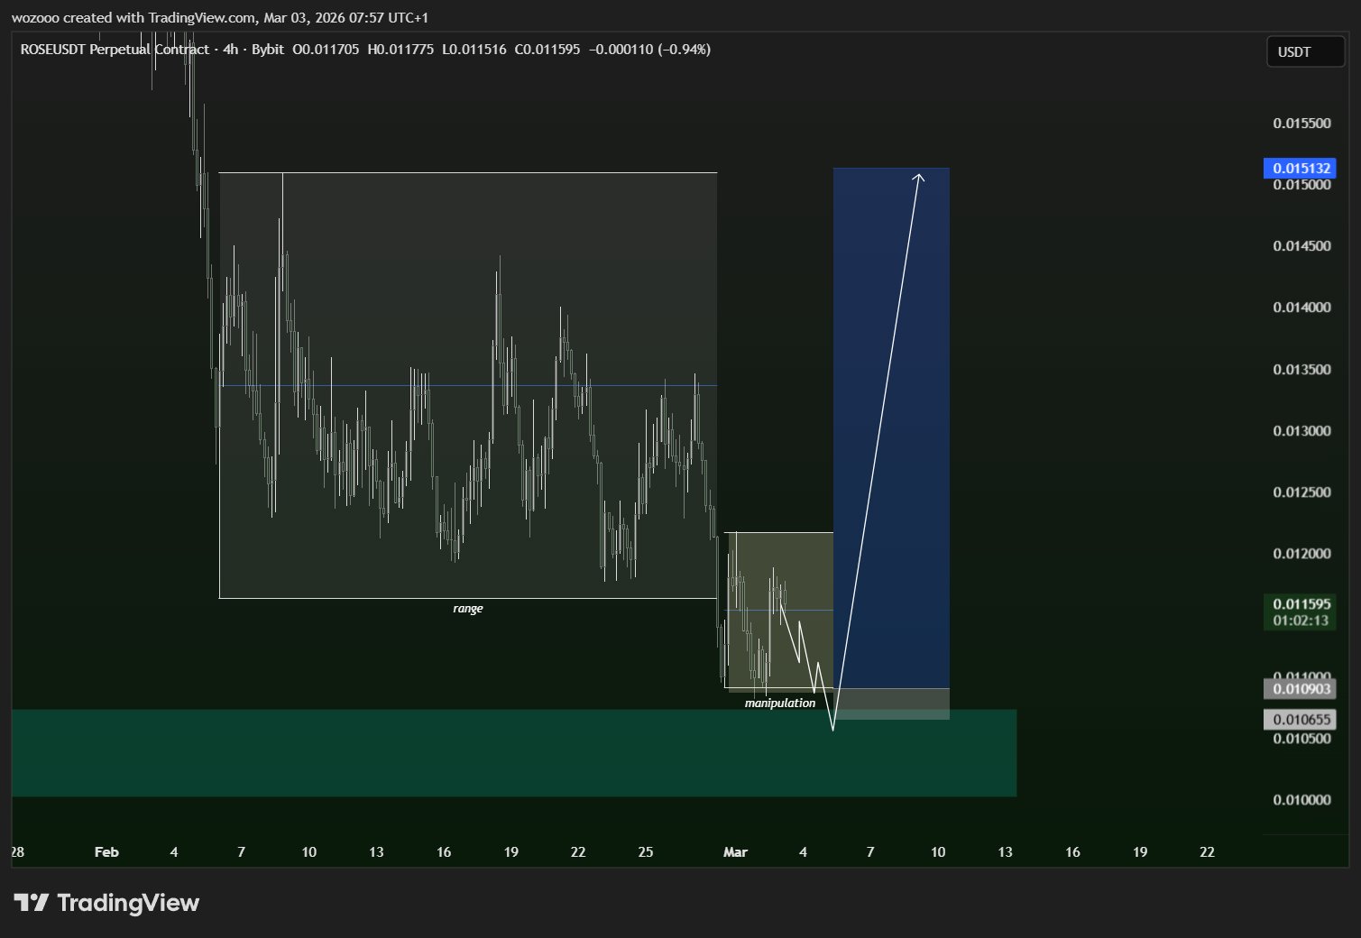
Task: Click the Feb label on the time axis
Action: point(106,851)
